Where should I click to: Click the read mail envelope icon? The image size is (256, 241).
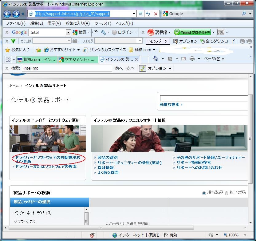pos(183,59)
